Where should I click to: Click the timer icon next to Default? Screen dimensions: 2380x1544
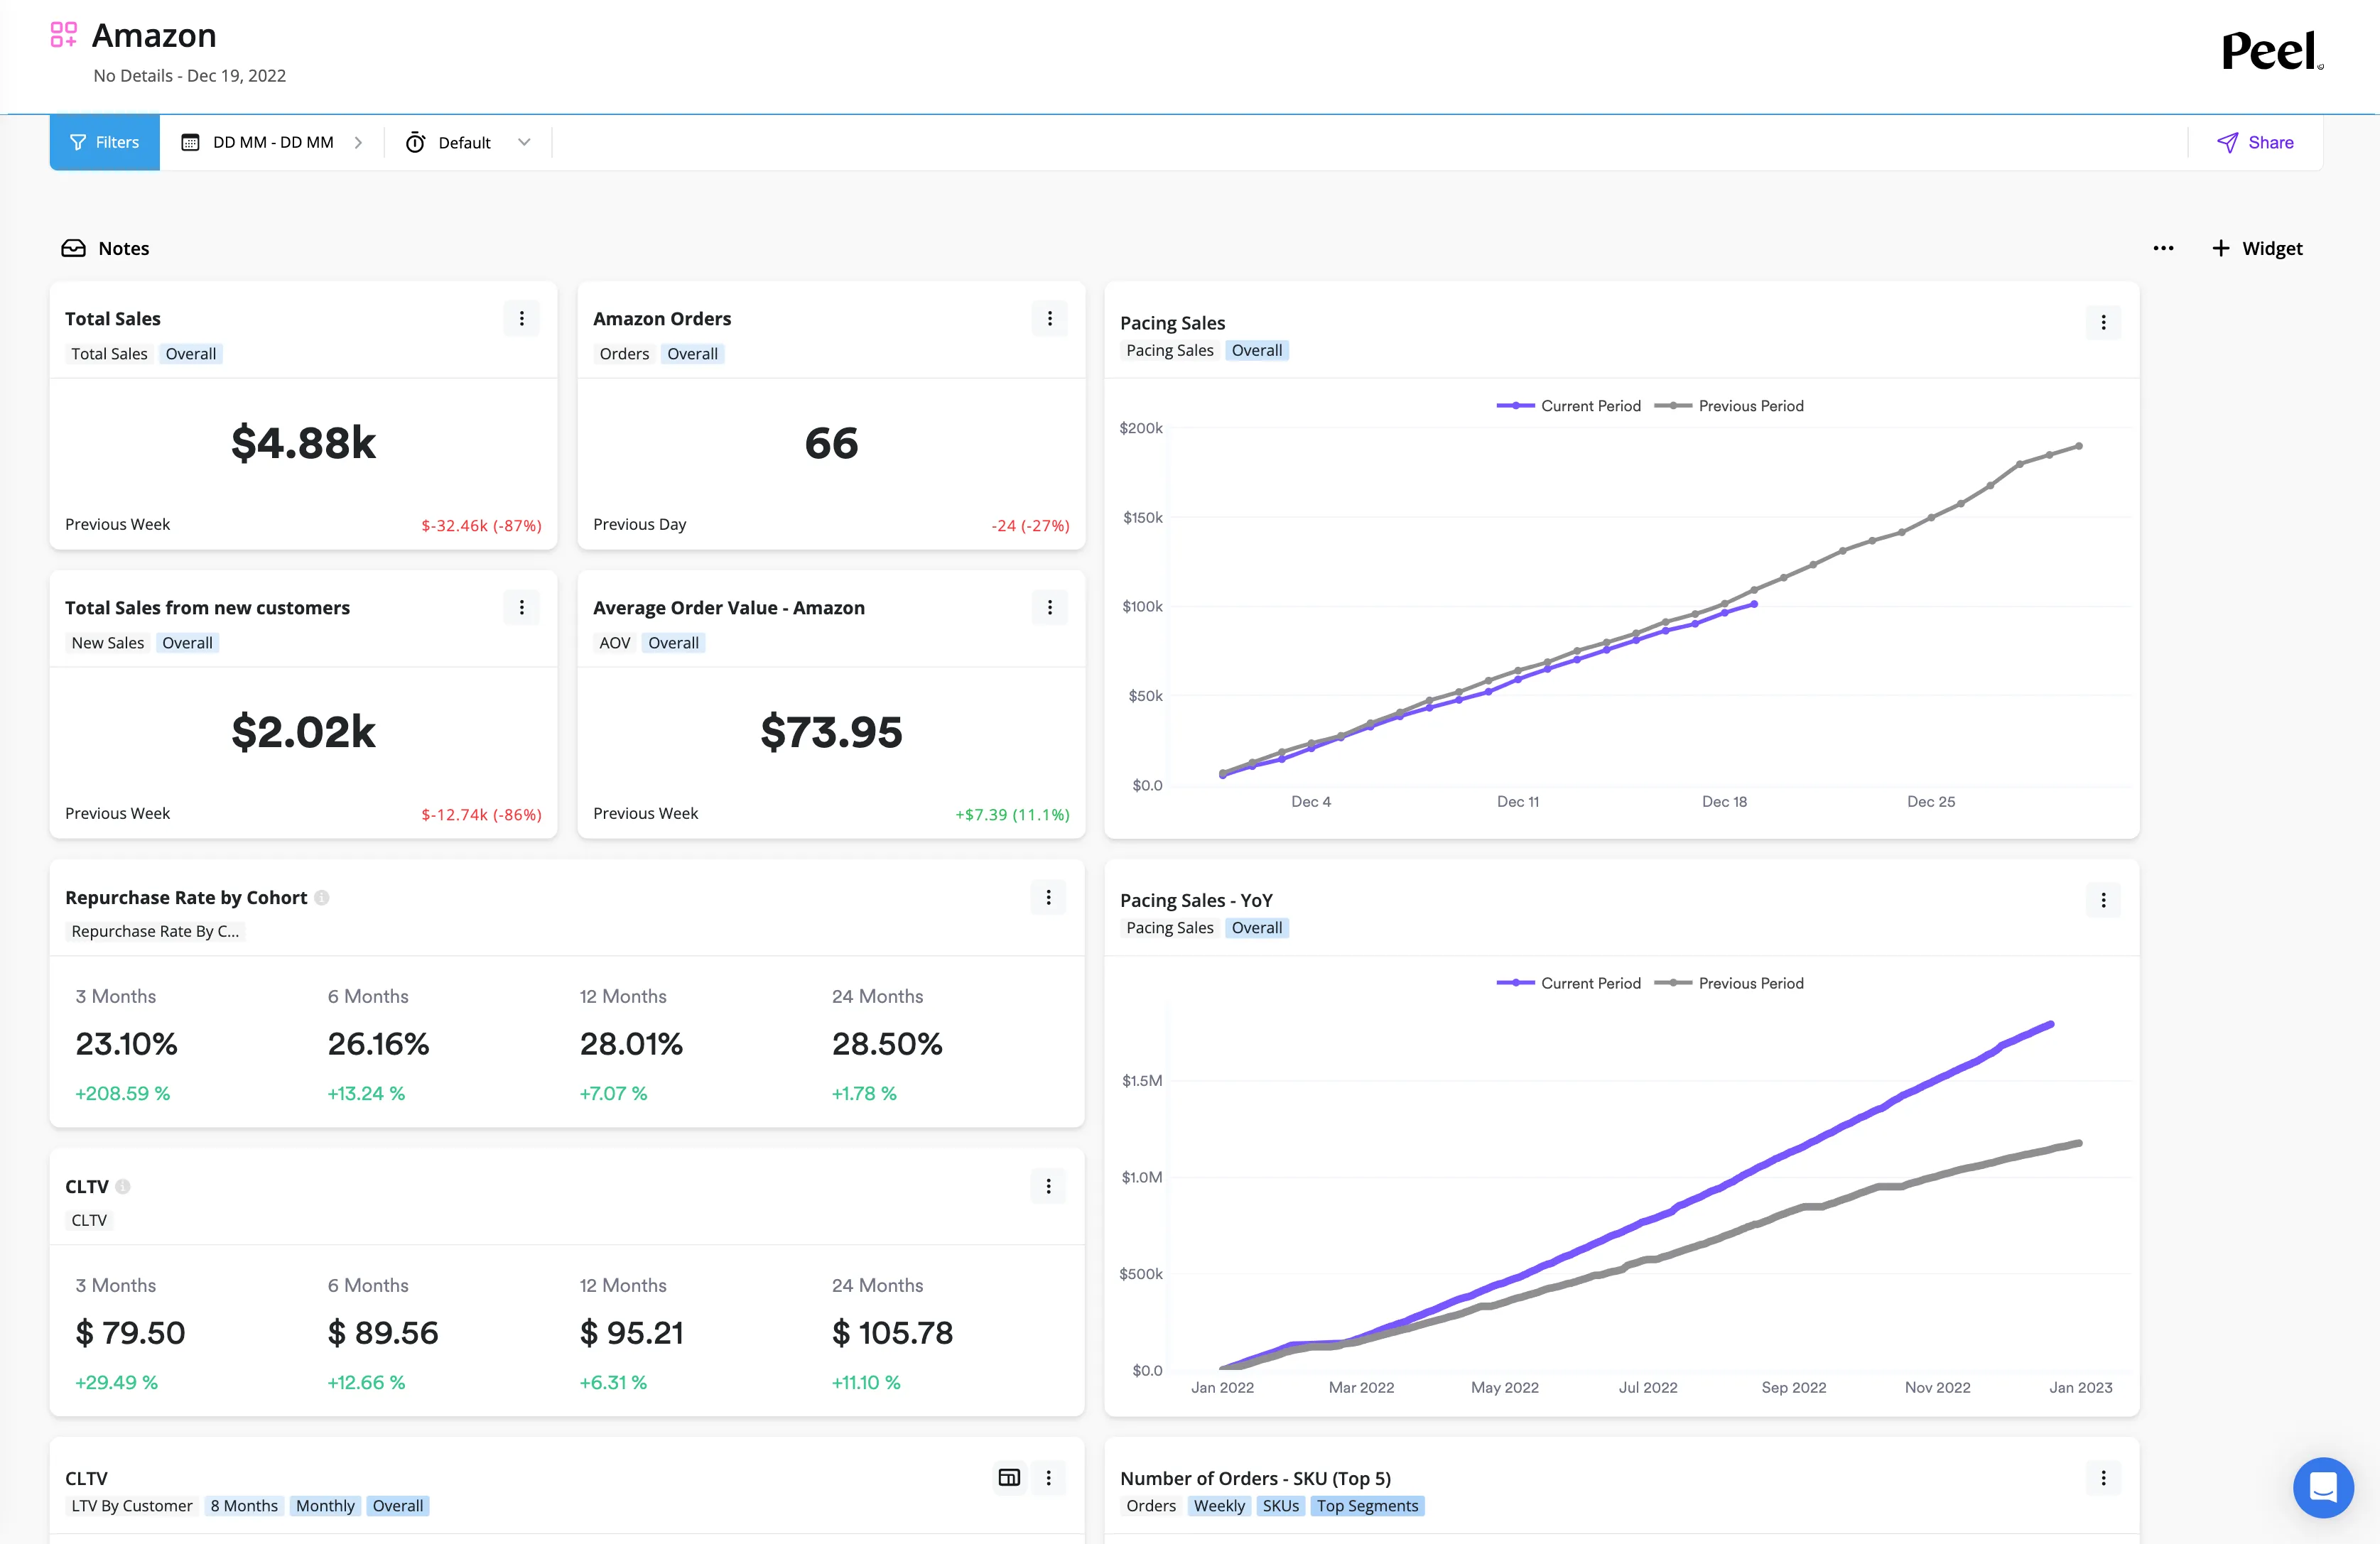[x=415, y=142]
